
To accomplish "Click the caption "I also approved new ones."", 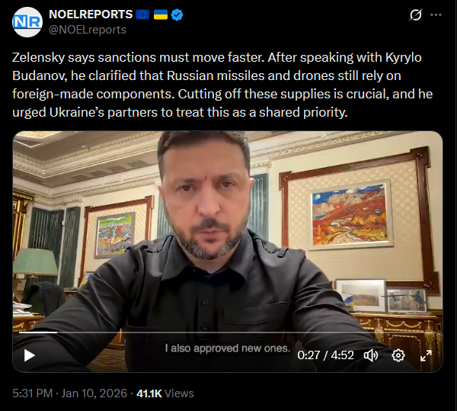I will 227,348.
